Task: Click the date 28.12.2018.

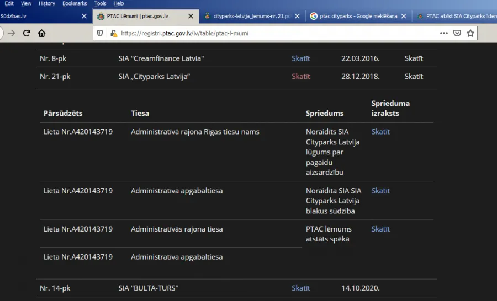Action: point(361,77)
